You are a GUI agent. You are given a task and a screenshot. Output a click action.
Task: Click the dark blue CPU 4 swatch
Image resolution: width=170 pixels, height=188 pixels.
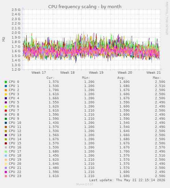pos(6,98)
